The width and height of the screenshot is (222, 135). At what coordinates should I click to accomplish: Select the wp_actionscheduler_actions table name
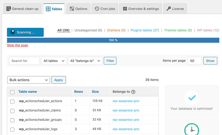click(x=41, y=101)
